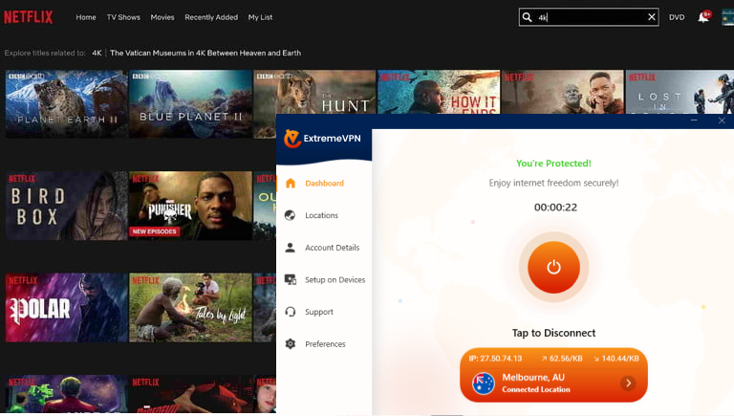Open the DVD link in Netflix
Viewport: 734px width, 416px height.
coord(677,17)
